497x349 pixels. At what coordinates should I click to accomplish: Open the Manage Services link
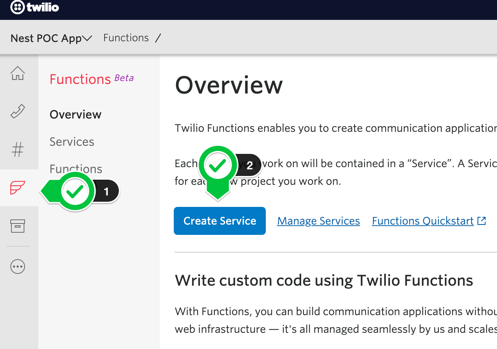[318, 221]
